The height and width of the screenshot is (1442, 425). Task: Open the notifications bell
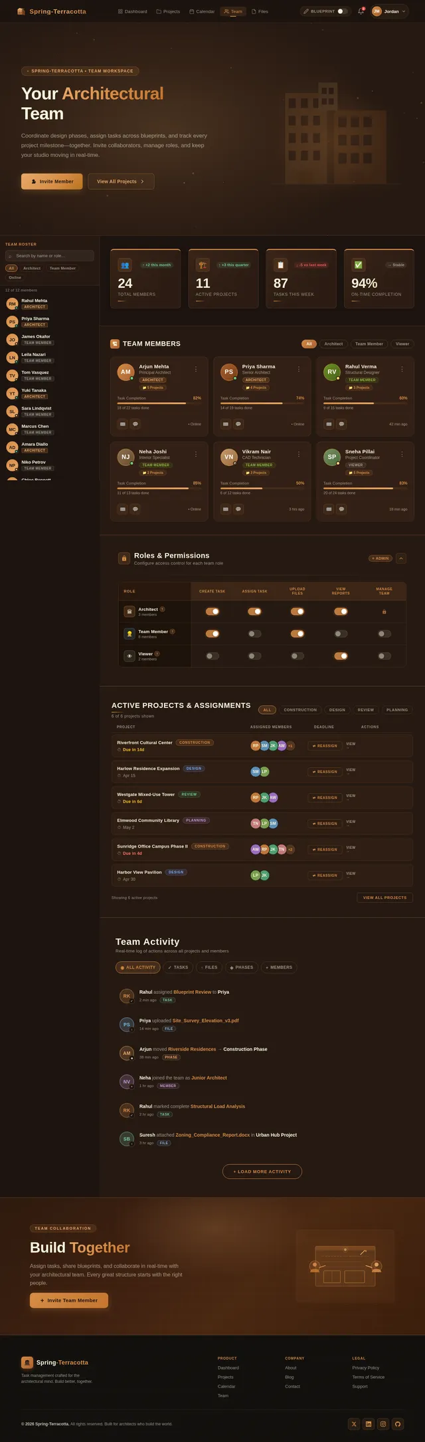tap(361, 11)
